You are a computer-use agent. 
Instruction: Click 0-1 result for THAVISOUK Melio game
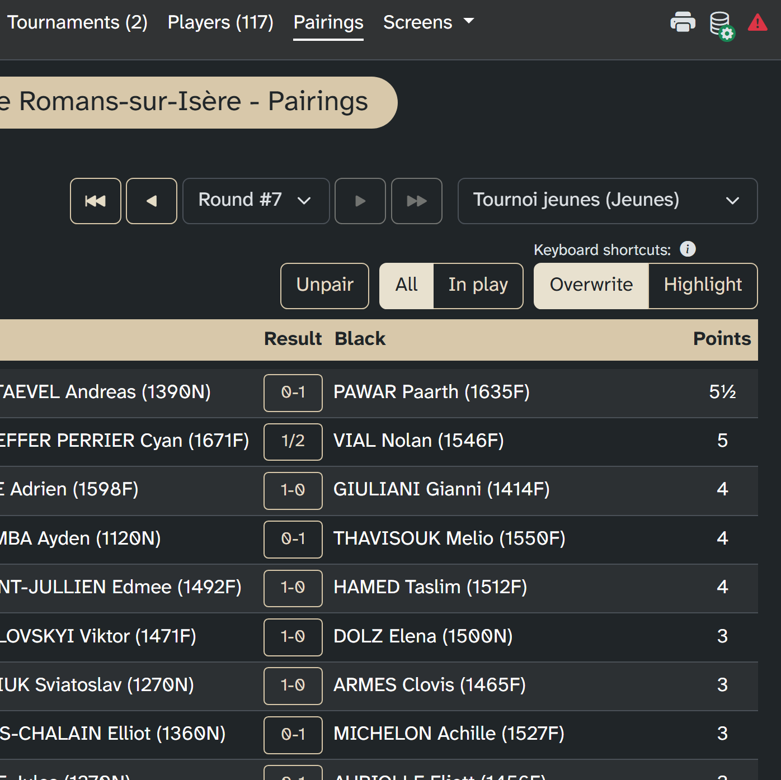293,539
